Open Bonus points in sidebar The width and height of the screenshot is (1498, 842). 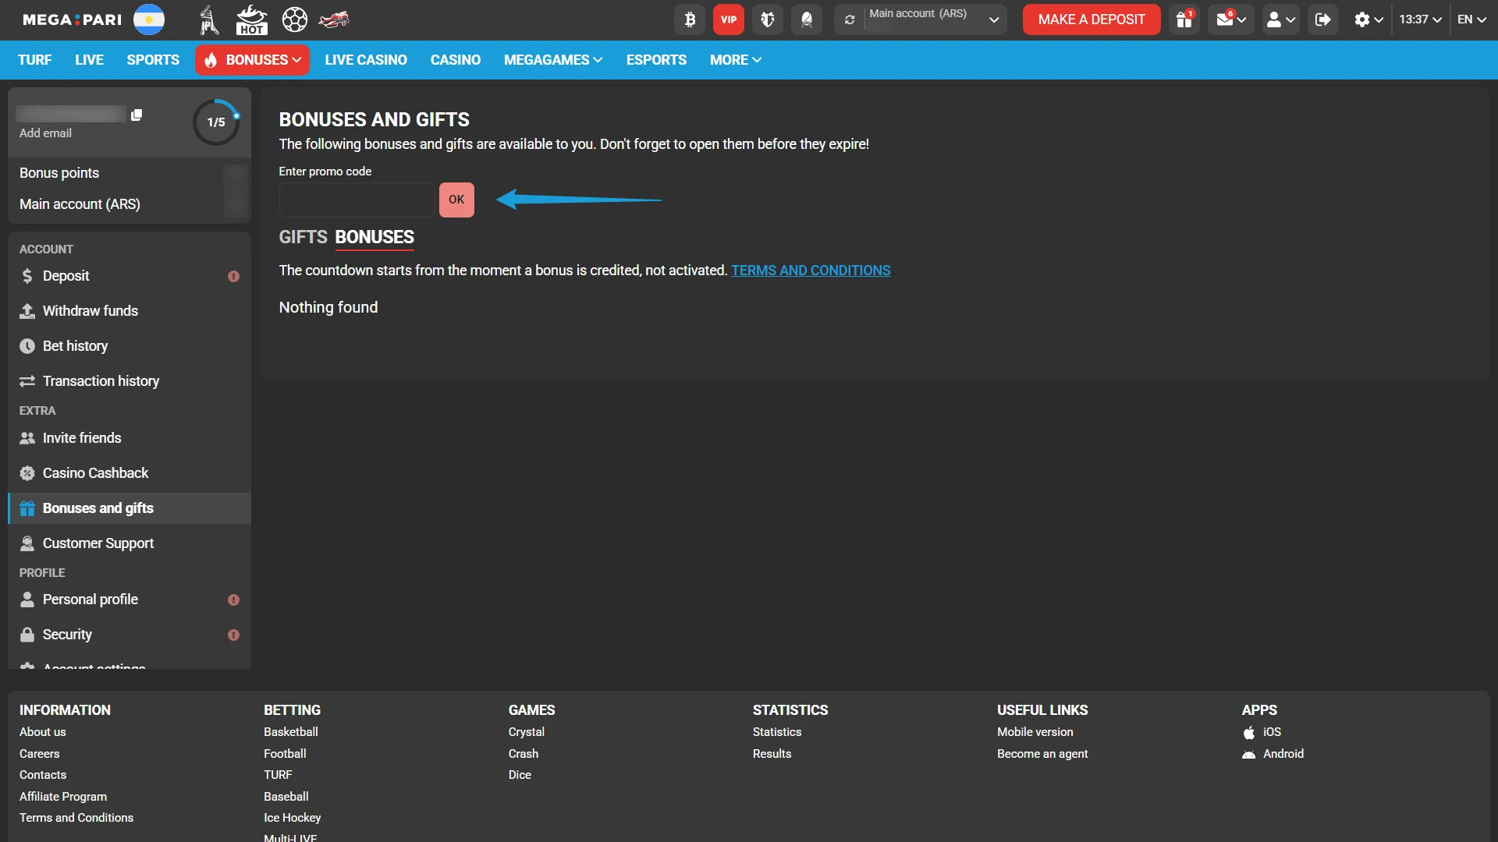point(59,173)
